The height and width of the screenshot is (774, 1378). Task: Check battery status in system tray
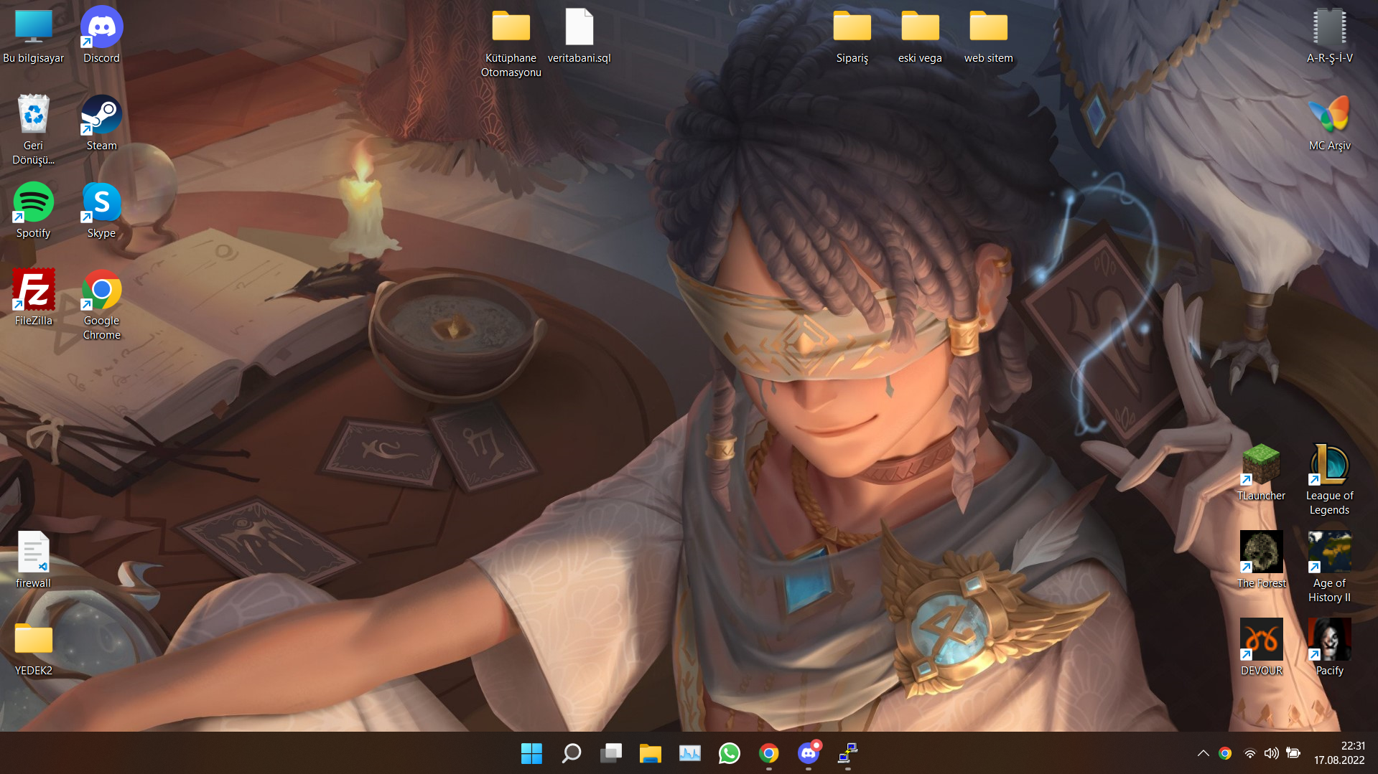(1293, 753)
